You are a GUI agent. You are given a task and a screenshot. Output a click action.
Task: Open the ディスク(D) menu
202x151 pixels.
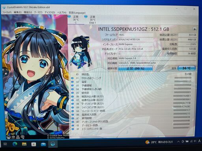tap(50, 13)
